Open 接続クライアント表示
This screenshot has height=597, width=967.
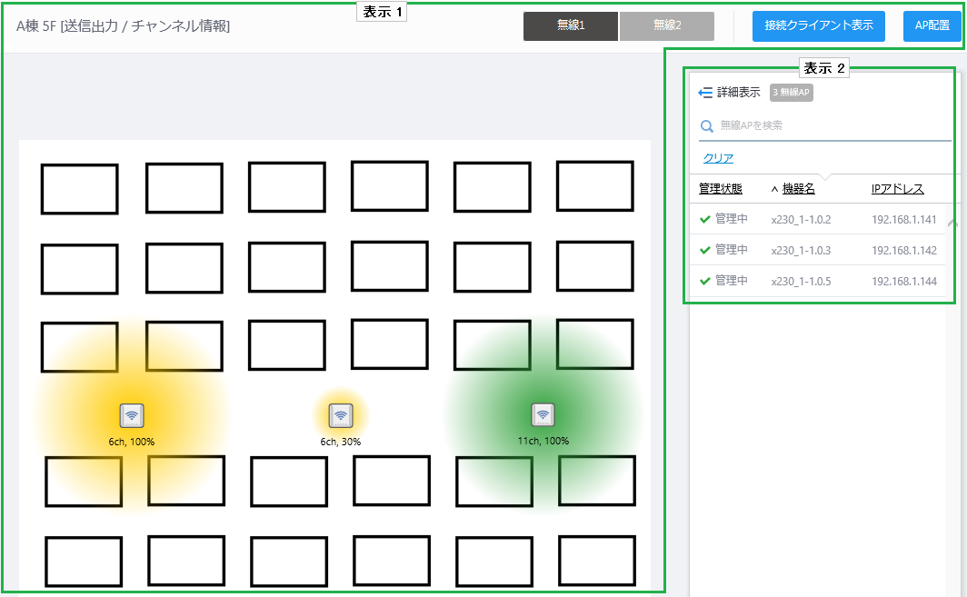[x=818, y=26]
